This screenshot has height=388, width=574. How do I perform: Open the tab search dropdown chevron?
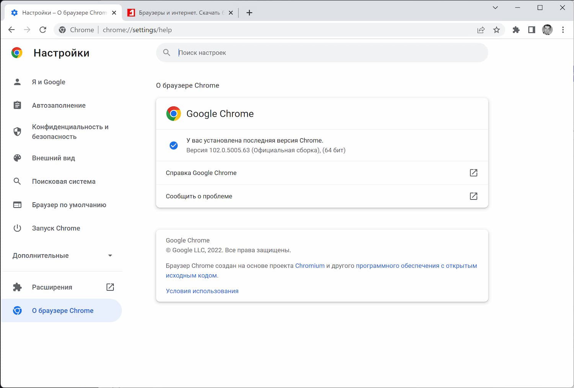click(x=495, y=8)
